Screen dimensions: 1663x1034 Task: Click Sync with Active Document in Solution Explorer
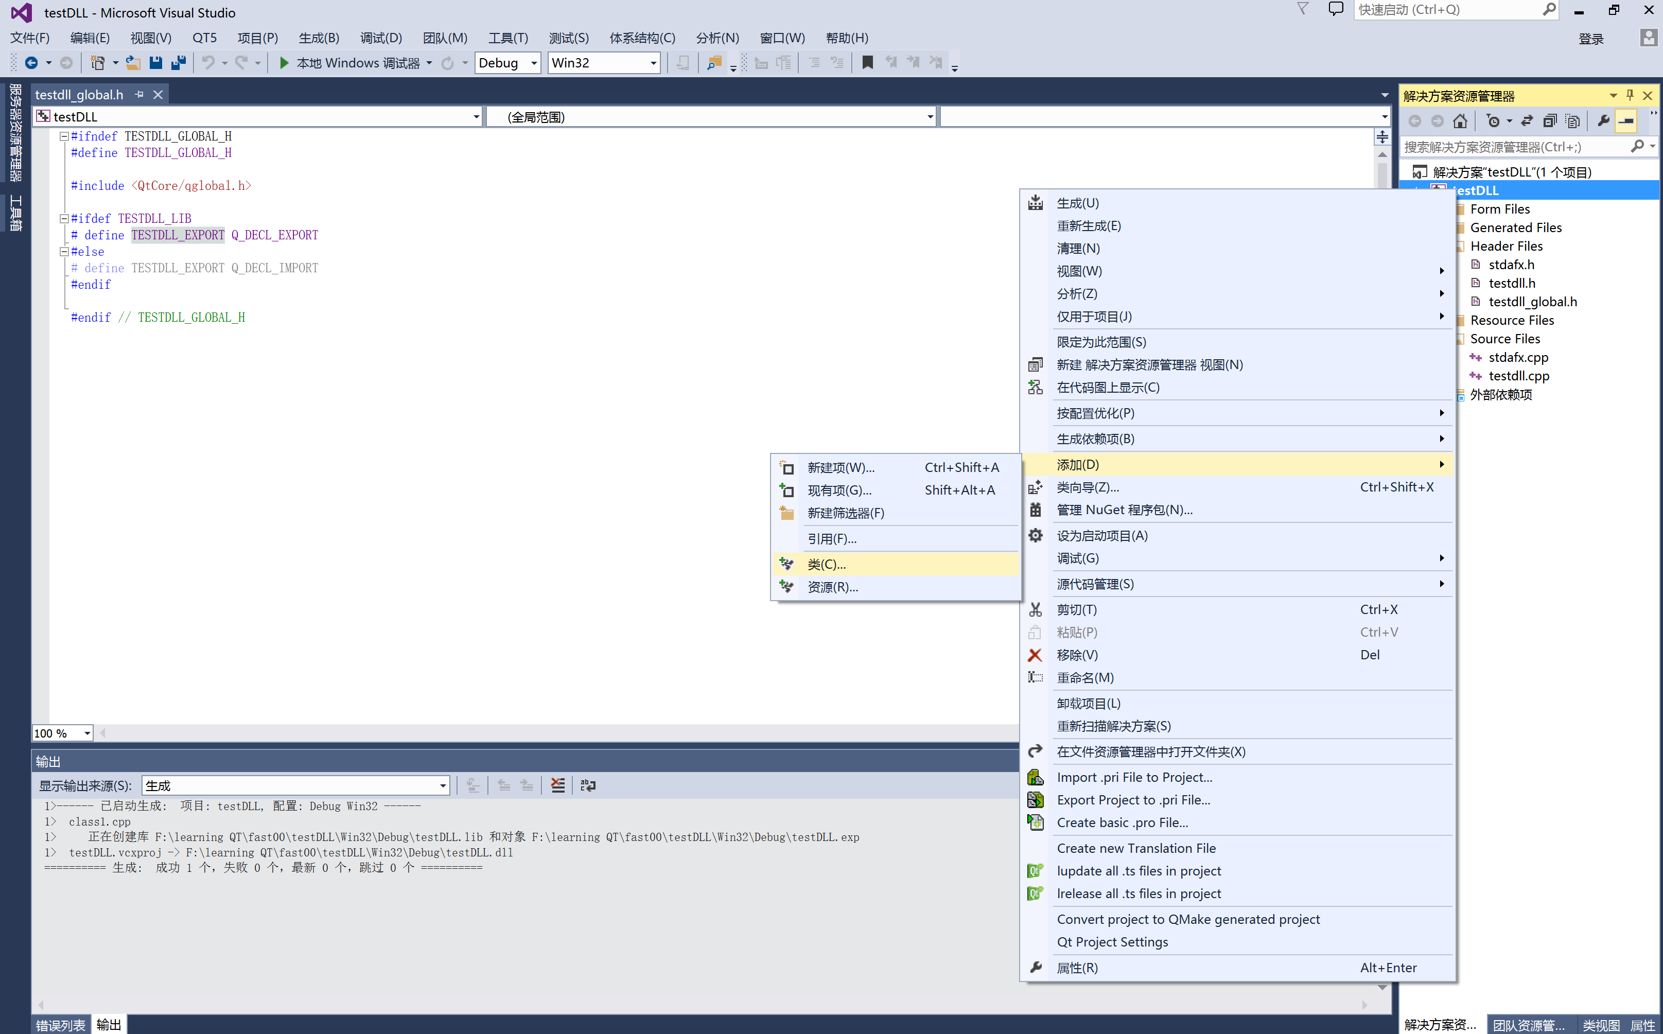pyautogui.click(x=1527, y=120)
